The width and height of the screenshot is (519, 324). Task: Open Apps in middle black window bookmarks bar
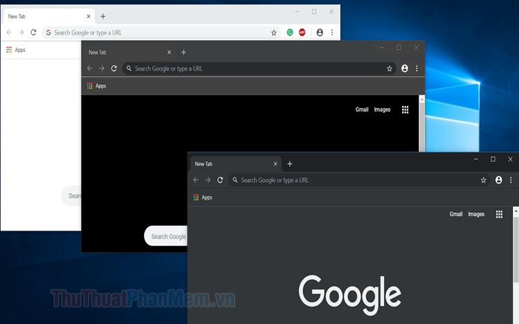click(x=97, y=86)
